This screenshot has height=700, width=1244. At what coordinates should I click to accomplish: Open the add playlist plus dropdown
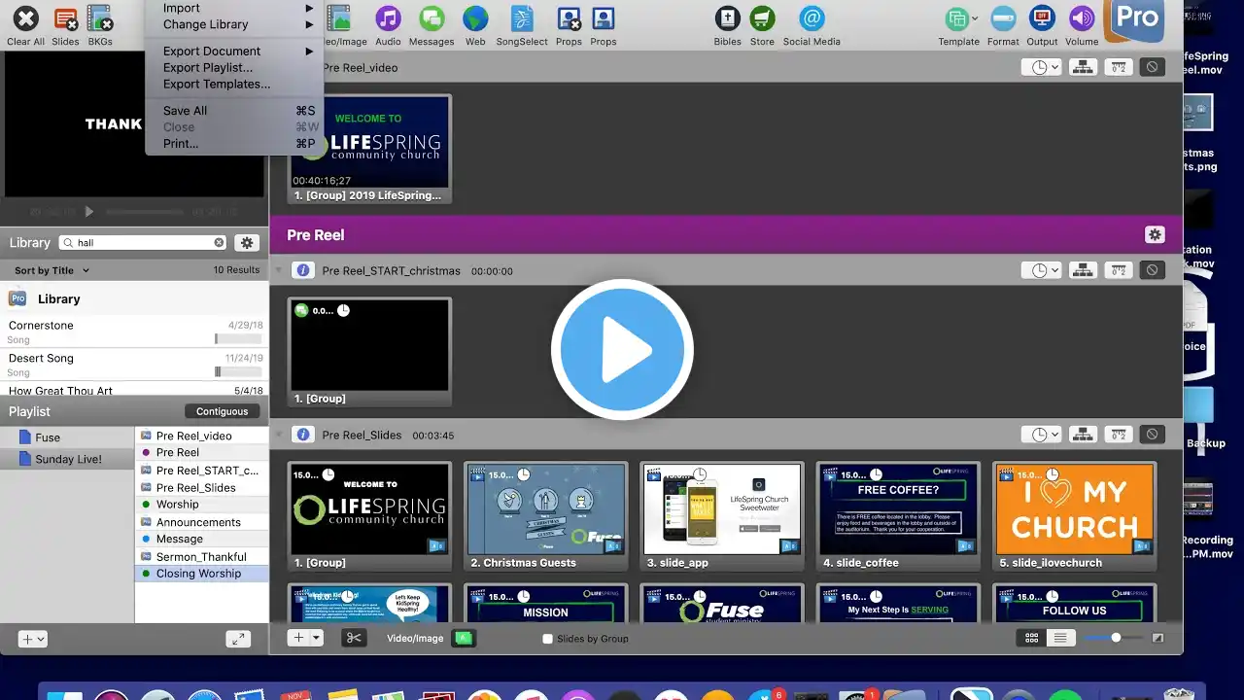33,639
